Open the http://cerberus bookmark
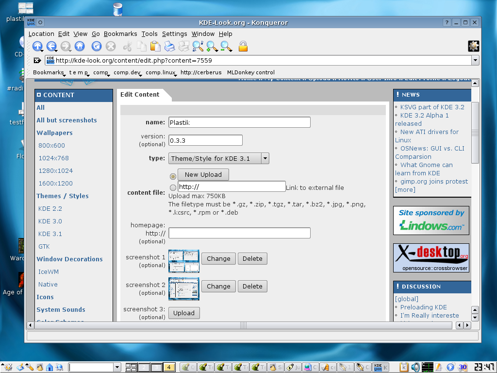 [x=201, y=73]
